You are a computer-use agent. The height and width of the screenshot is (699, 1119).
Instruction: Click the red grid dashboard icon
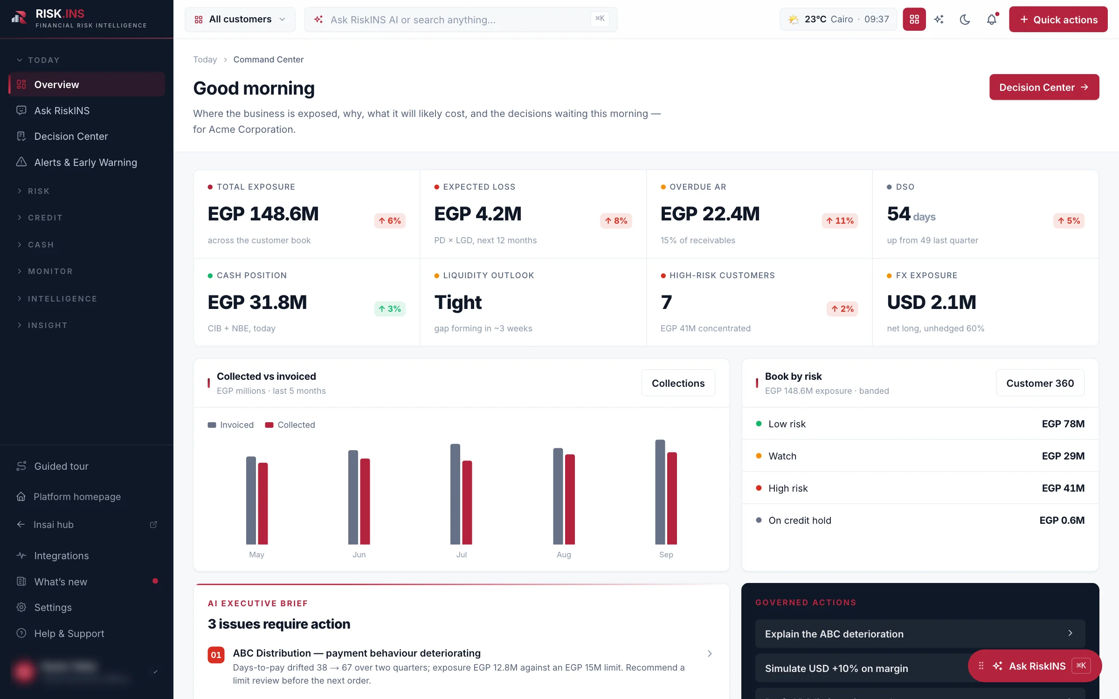click(x=914, y=20)
